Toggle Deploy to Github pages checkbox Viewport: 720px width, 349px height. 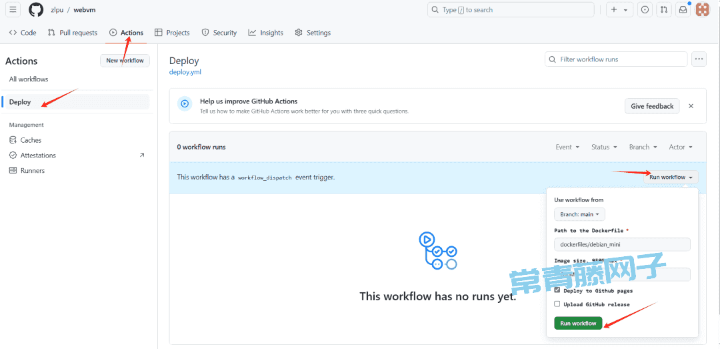(x=557, y=290)
